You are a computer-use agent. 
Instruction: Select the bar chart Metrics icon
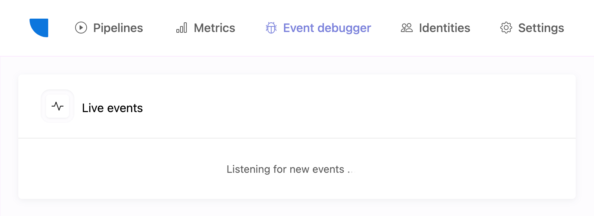(182, 28)
